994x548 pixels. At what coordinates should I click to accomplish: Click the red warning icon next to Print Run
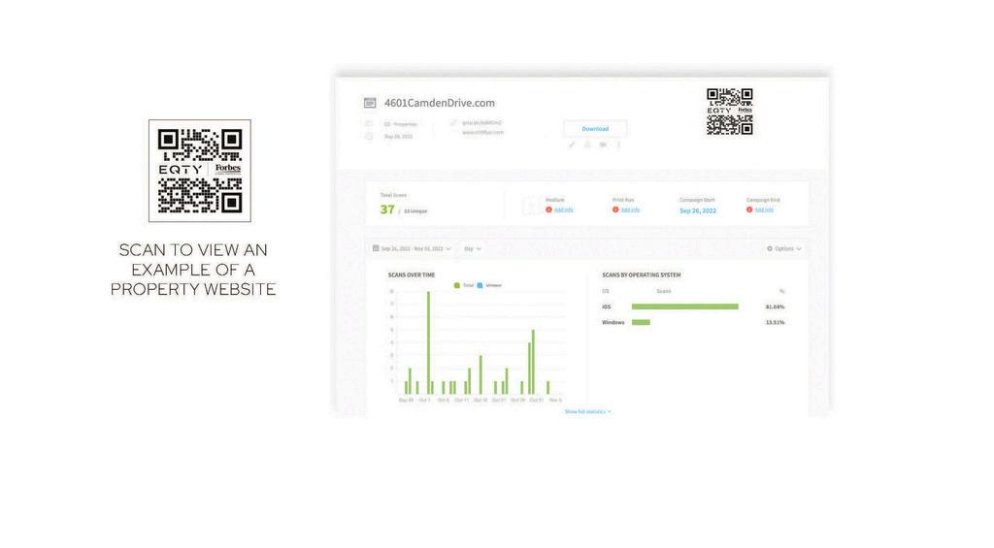click(x=615, y=210)
